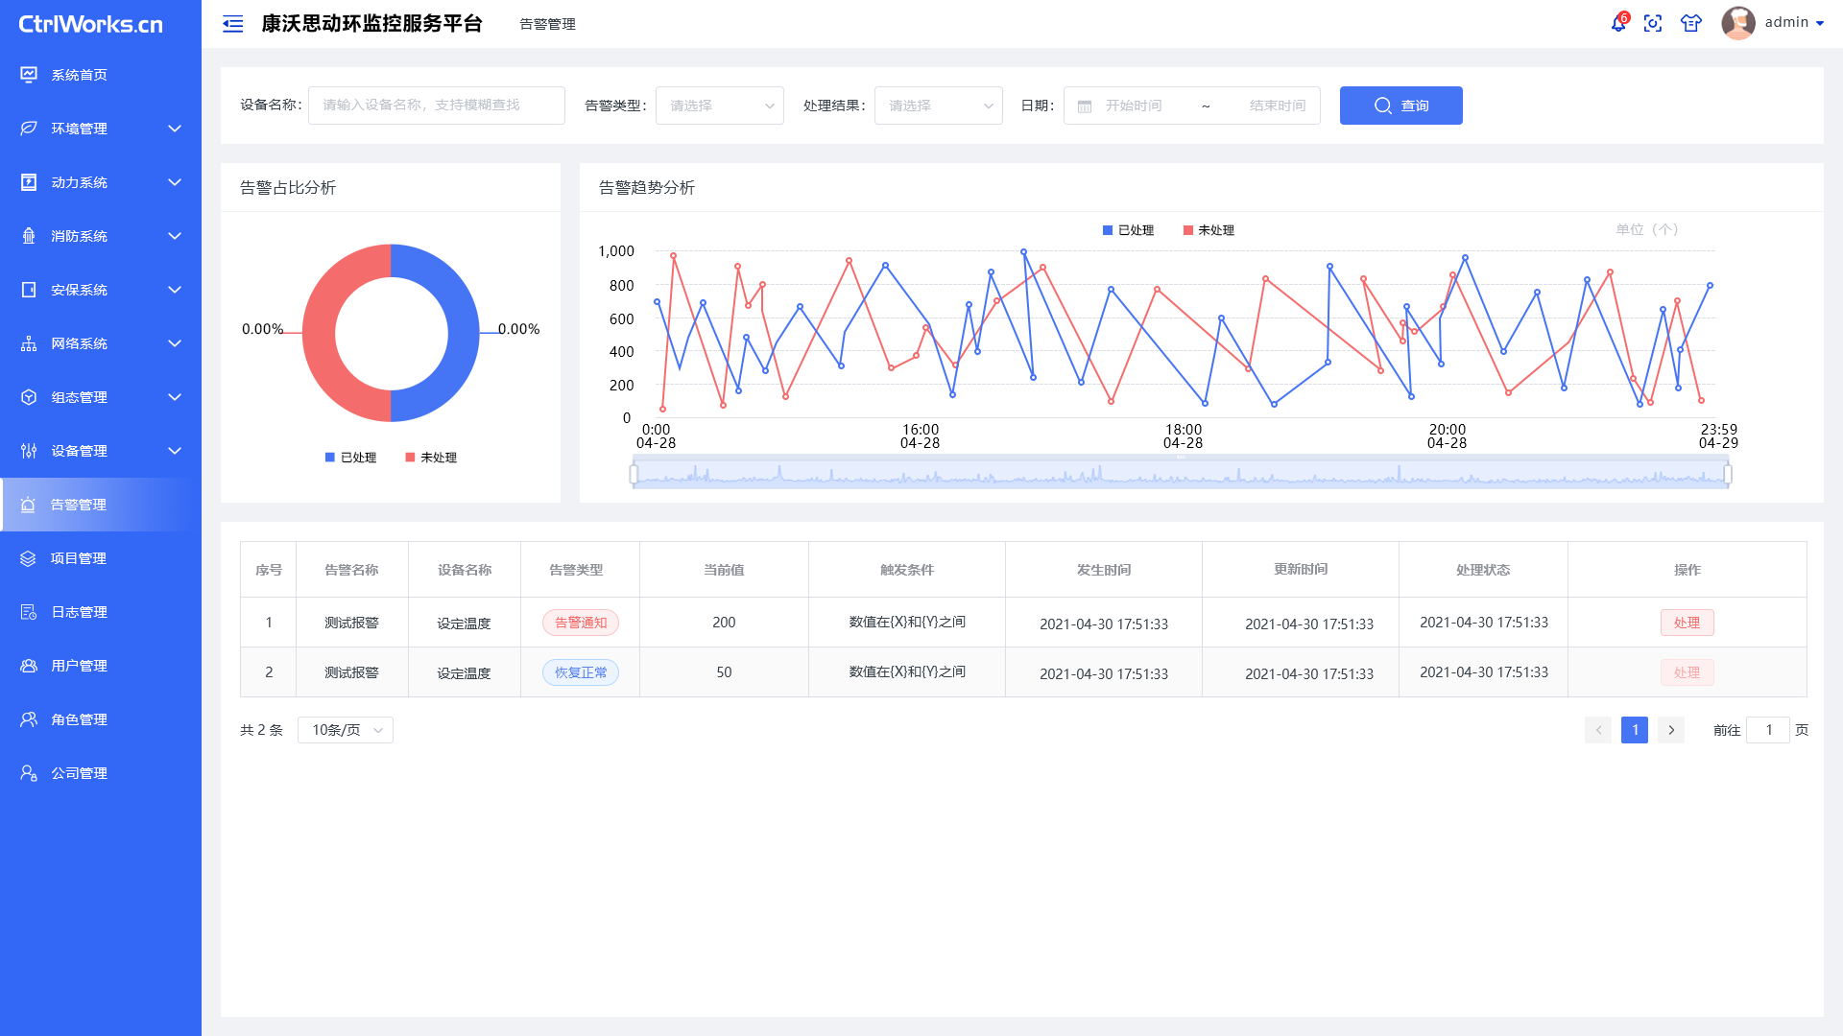Image resolution: width=1843 pixels, height=1036 pixels.
Task: Open 公司管理 menu item
Action: [101, 773]
